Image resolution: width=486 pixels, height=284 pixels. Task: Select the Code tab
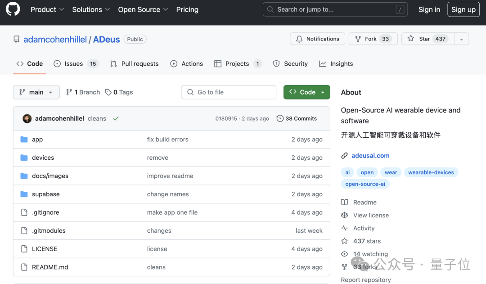click(x=30, y=63)
